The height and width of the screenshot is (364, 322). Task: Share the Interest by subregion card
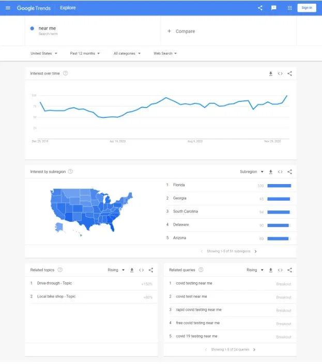pos(289,172)
